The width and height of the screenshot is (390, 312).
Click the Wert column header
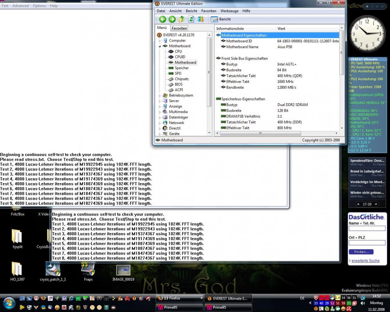pyautogui.click(x=307, y=28)
